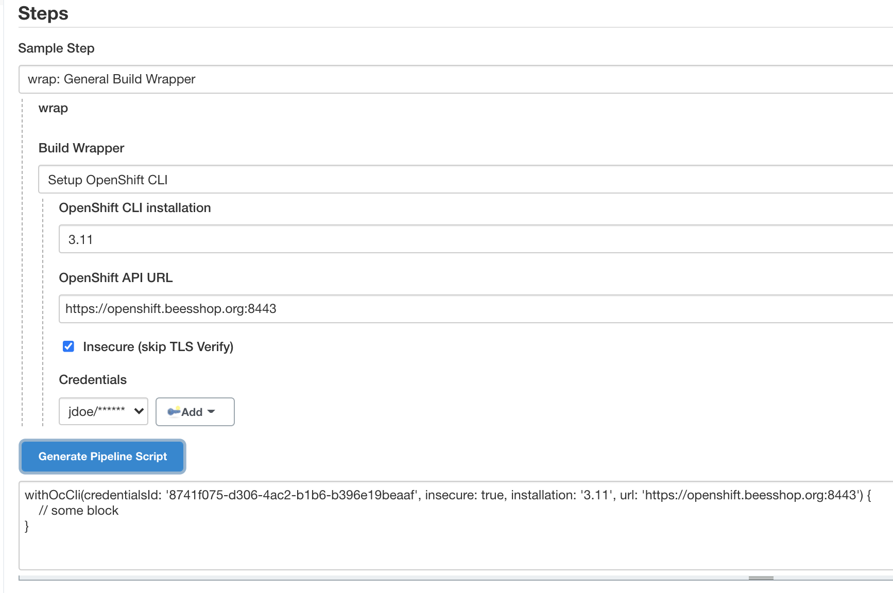Click the Insecure (skip TLS Verify) label text
Screen dimensions: 893x593
coord(158,347)
